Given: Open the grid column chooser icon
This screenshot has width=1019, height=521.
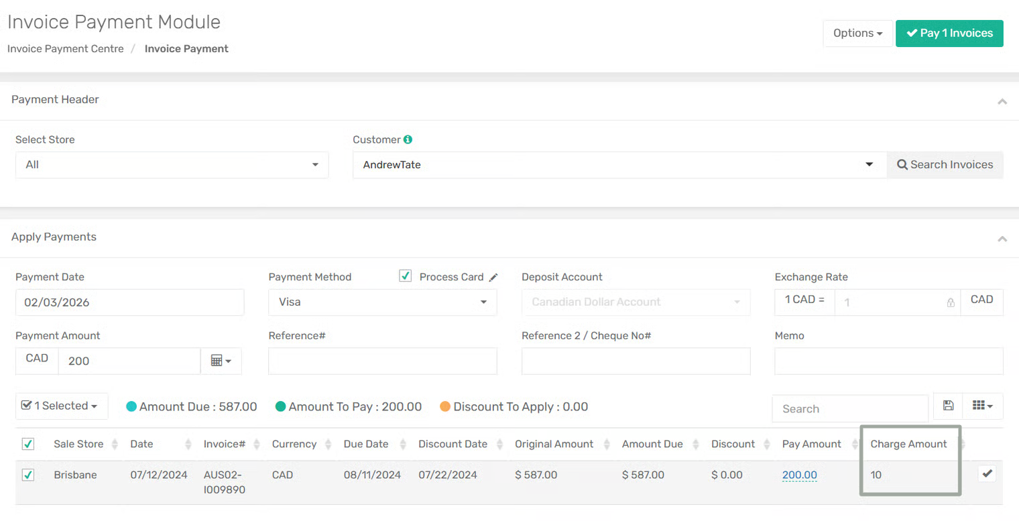Looking at the screenshot, I should [982, 406].
